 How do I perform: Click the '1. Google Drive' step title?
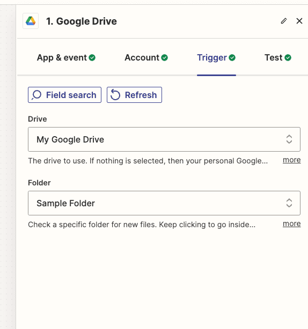(x=82, y=21)
